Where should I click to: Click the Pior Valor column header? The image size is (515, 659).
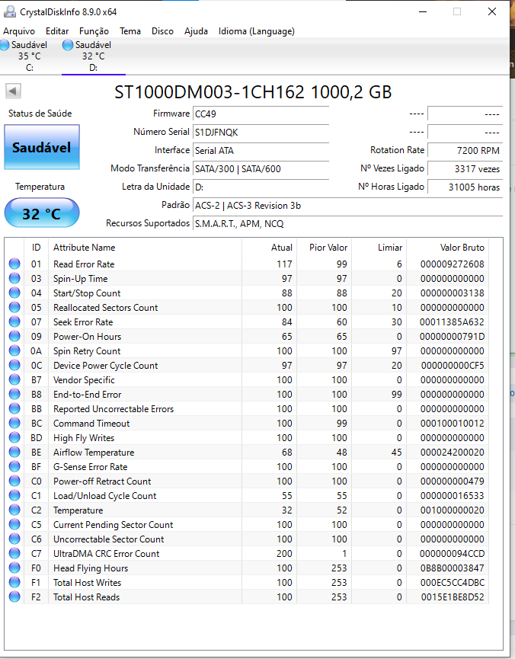[324, 248]
